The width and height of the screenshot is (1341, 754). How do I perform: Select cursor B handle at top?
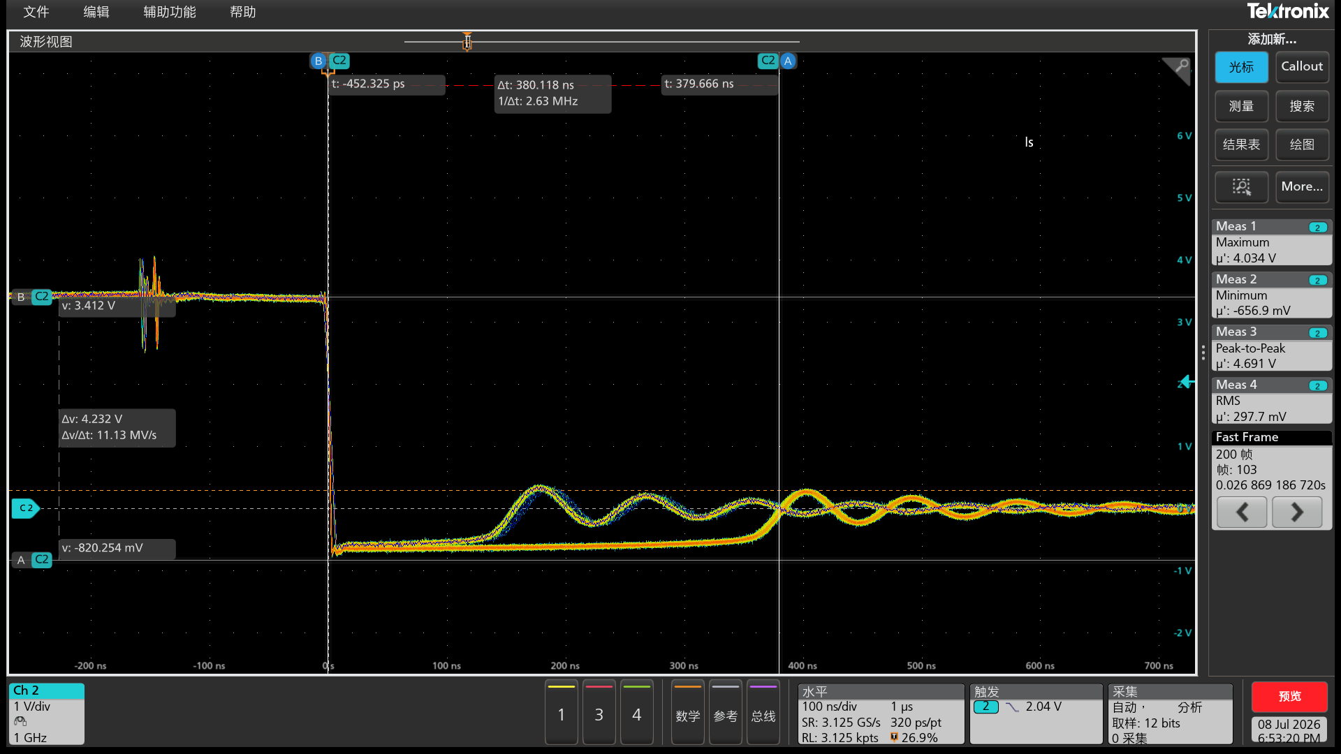(318, 61)
